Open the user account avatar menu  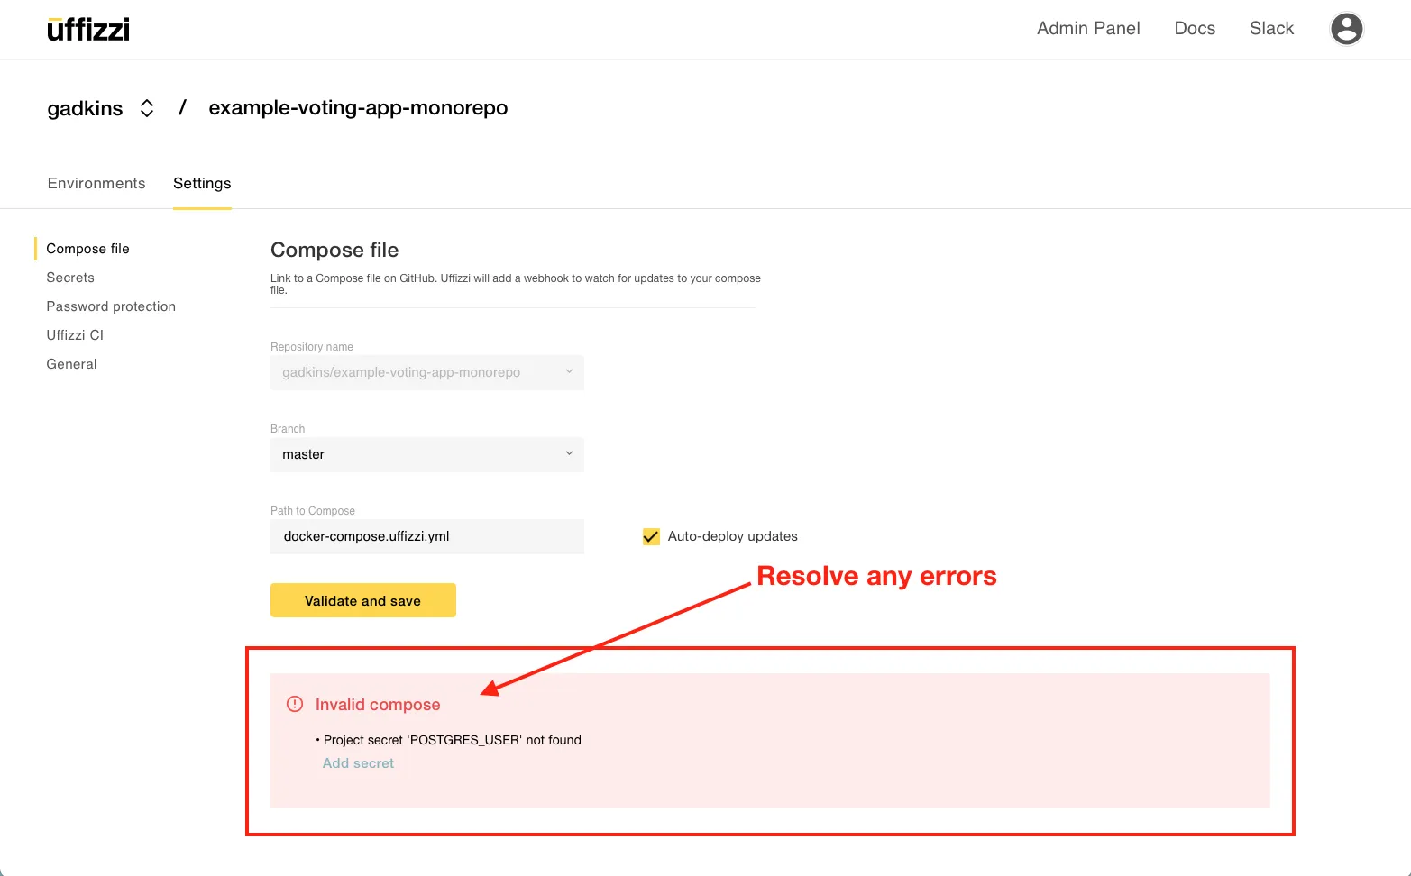coord(1346,29)
